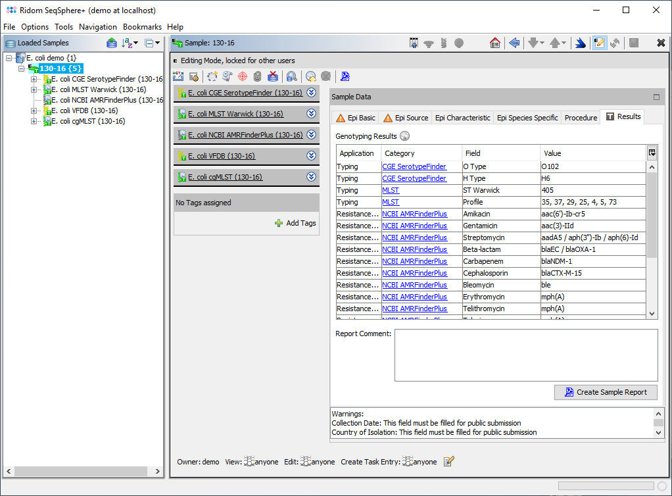The width and height of the screenshot is (672, 496).
Task: Expand E. coli VFDB tree node
Action: 34,111
